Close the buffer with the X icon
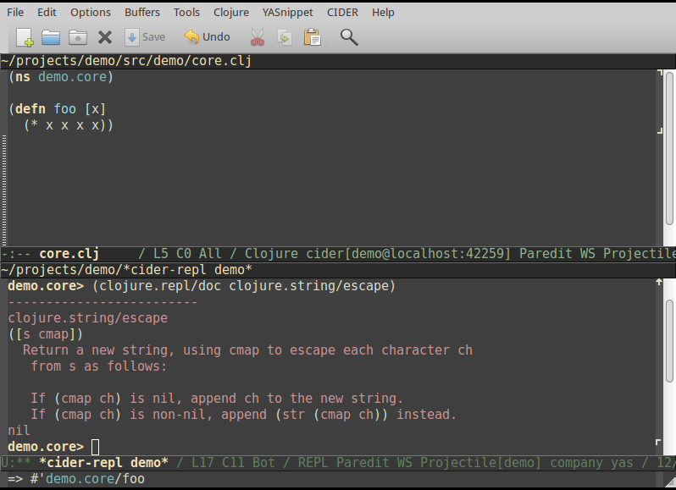This screenshot has height=490, width=676. tap(105, 37)
